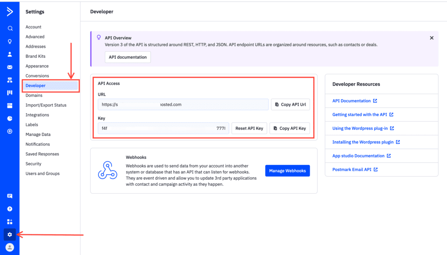Open your profile avatar at the bottom
Viewport: 447px width, 255px height.
tap(9, 248)
